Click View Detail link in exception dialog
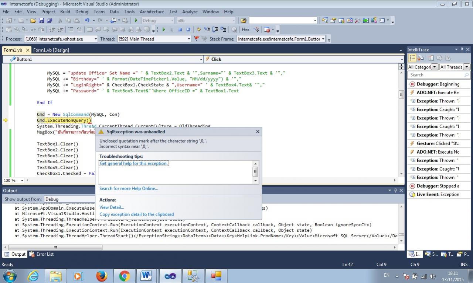473x283 pixels. 112,207
